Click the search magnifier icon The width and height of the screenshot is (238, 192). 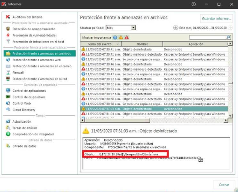tap(228, 37)
